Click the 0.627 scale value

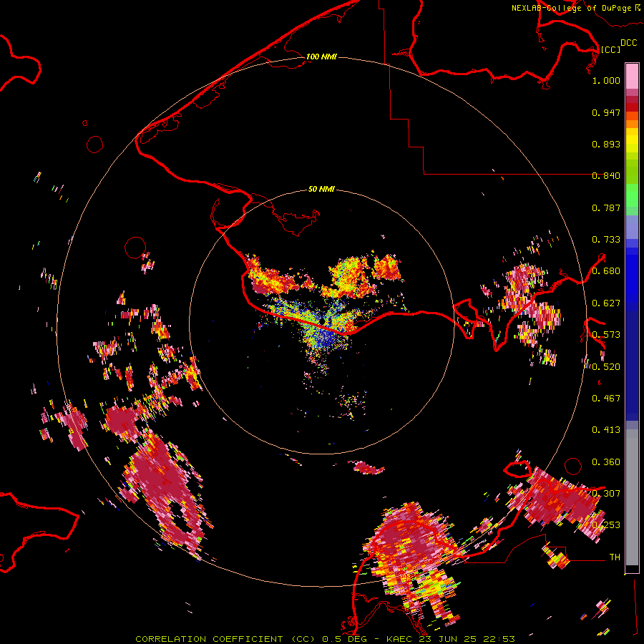[x=606, y=303]
